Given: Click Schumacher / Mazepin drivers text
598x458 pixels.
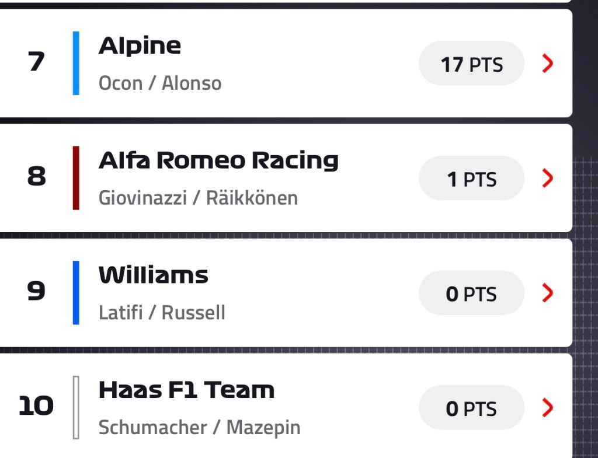Looking at the screenshot, I should (x=199, y=428).
